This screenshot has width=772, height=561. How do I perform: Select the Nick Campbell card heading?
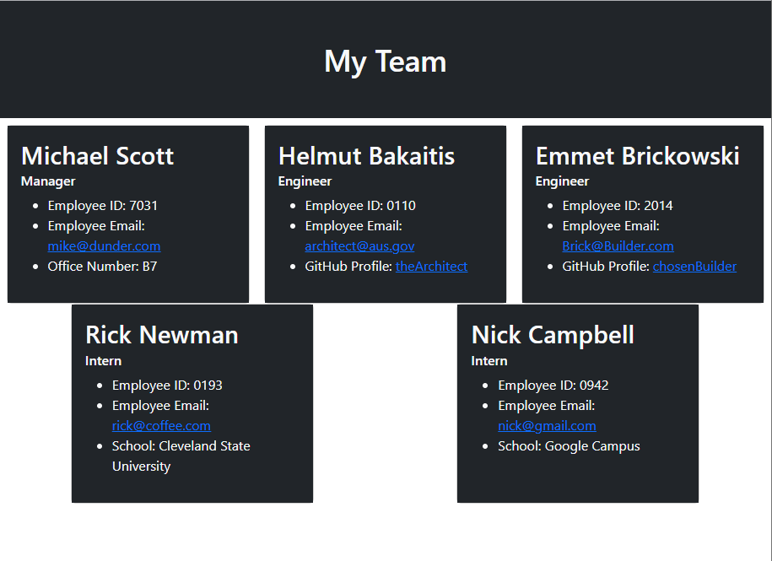(x=552, y=335)
